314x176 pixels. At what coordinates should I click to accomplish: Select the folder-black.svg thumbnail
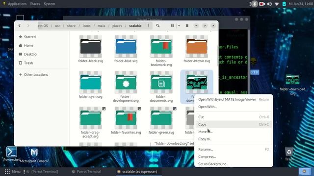(90, 46)
